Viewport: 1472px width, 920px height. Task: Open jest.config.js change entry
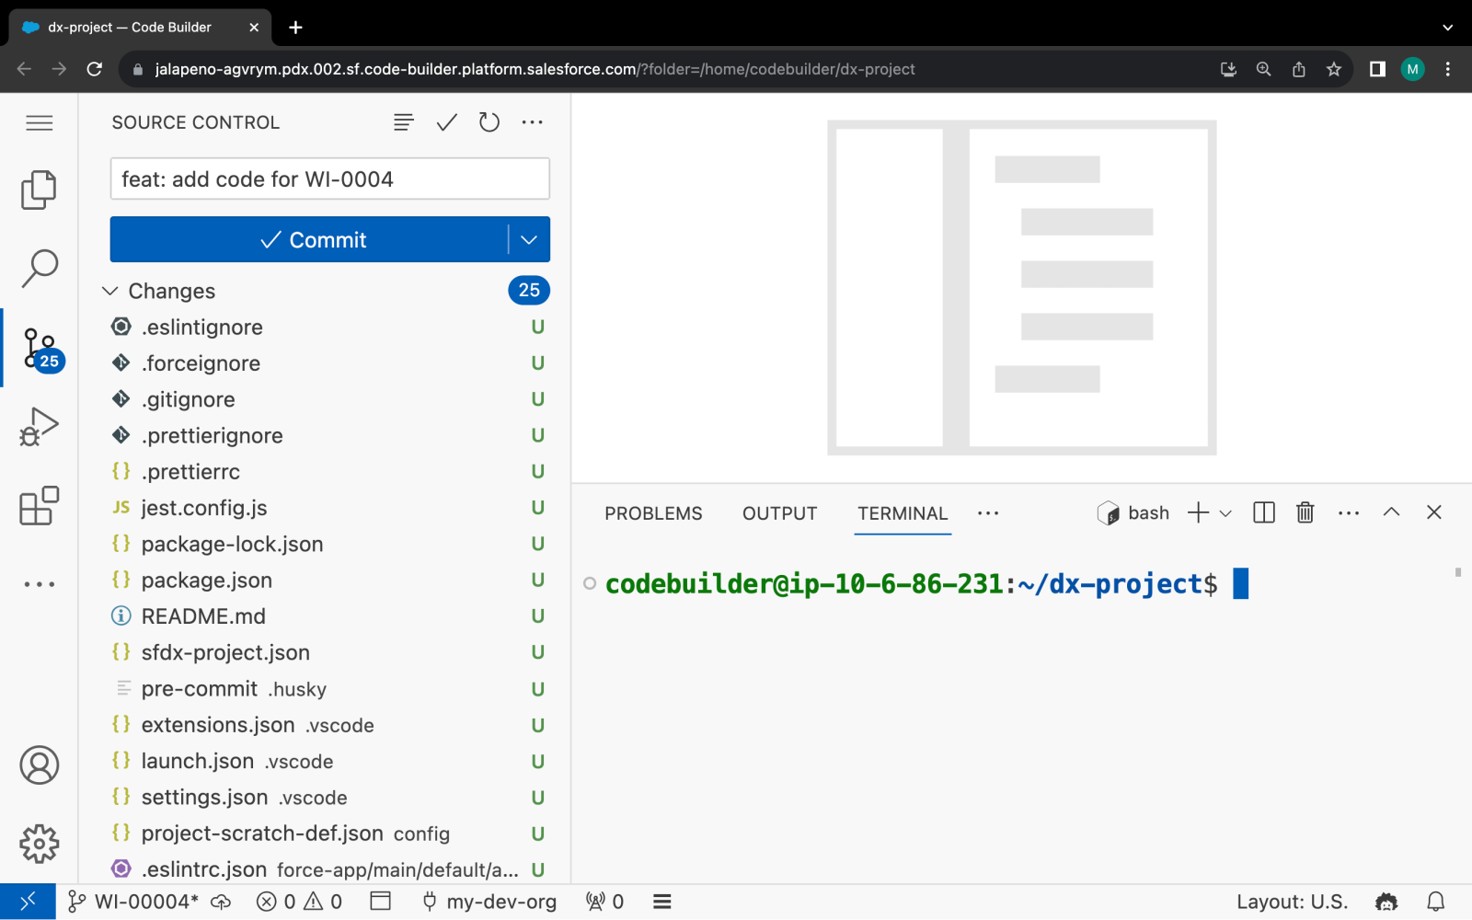coord(325,508)
